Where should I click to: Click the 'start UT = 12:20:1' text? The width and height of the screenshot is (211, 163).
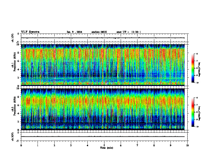coord(129,32)
